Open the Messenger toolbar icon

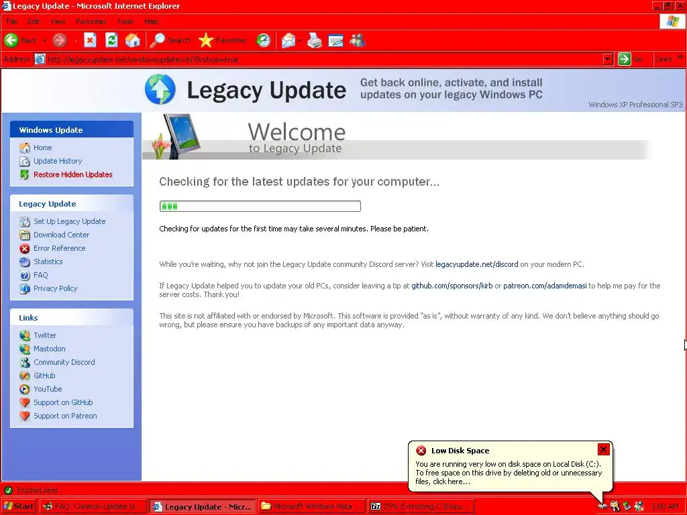tap(358, 40)
